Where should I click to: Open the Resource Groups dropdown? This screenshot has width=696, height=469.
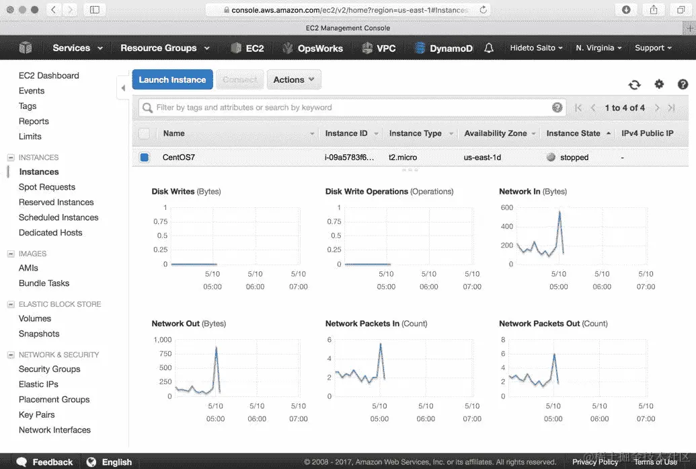[165, 48]
